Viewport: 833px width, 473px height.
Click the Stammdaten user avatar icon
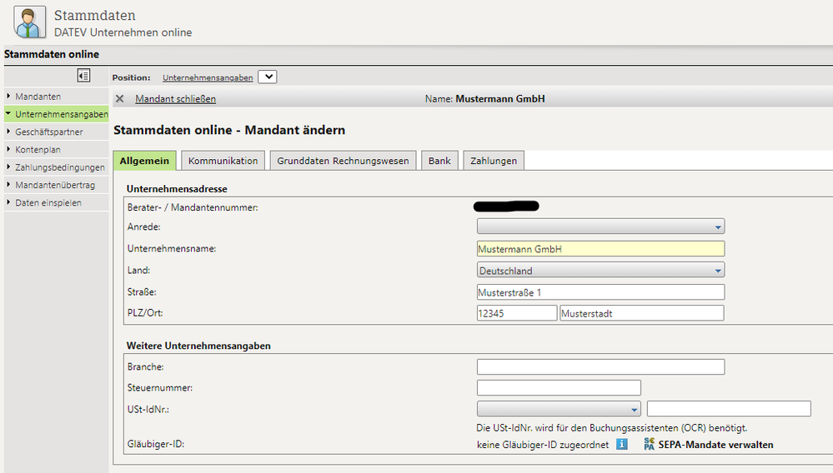tap(31, 22)
